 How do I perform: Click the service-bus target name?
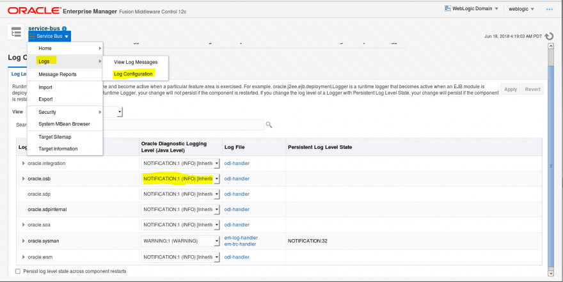click(x=44, y=28)
